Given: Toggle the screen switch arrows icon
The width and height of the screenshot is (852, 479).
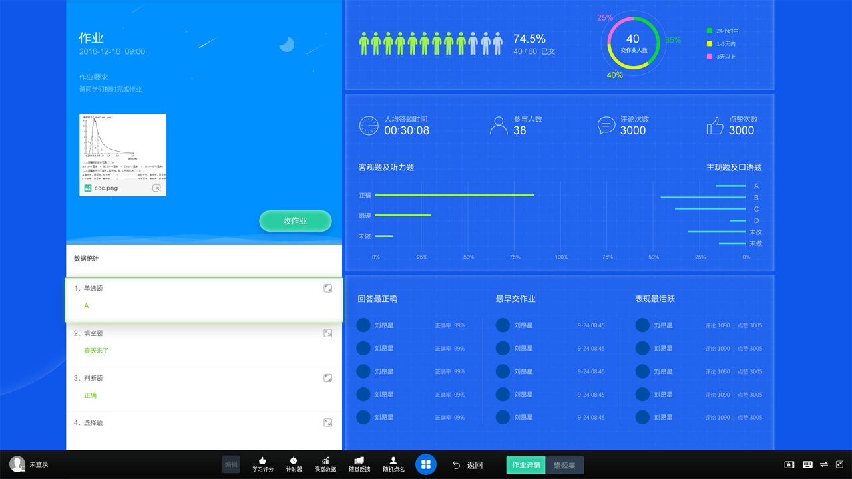Looking at the screenshot, I should tap(824, 464).
